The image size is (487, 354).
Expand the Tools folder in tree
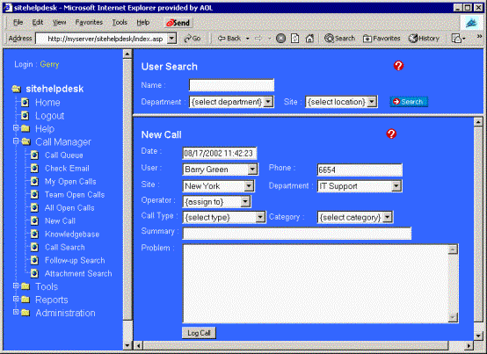coord(16,285)
